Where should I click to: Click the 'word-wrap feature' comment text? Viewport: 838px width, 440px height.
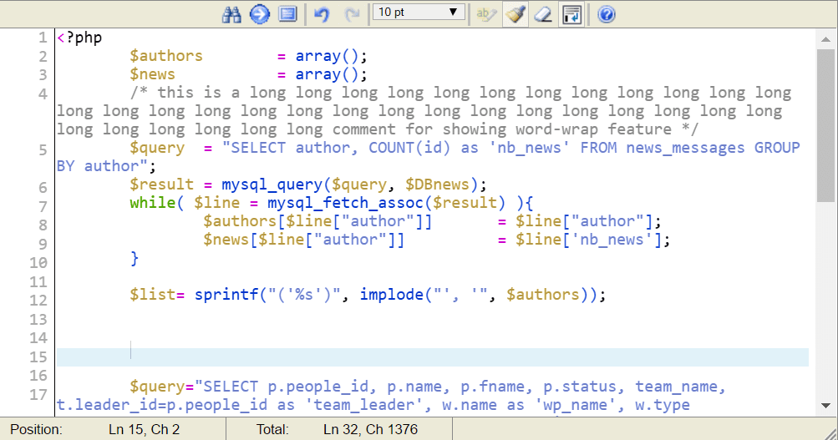tap(594, 129)
